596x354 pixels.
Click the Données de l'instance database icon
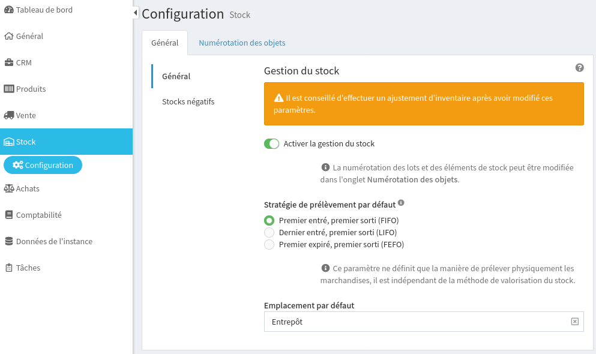9,241
